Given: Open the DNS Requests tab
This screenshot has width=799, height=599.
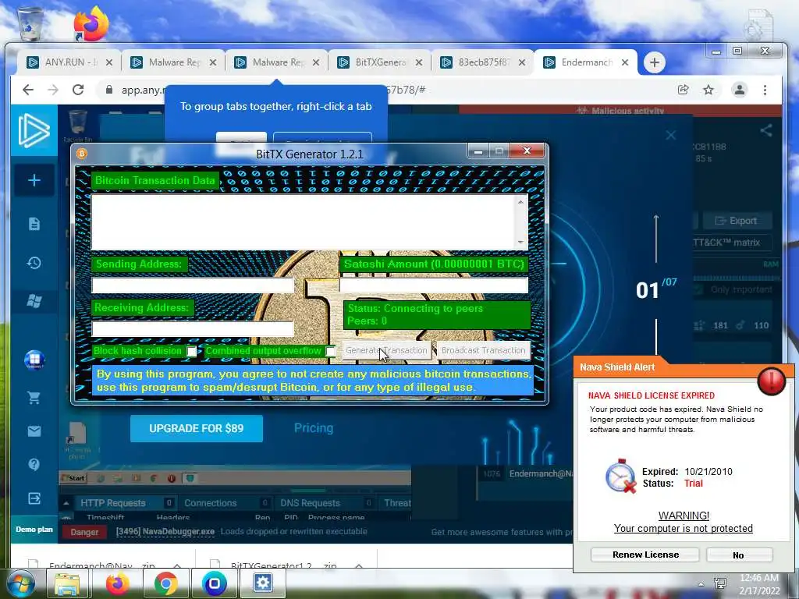Looking at the screenshot, I should pyautogui.click(x=310, y=503).
